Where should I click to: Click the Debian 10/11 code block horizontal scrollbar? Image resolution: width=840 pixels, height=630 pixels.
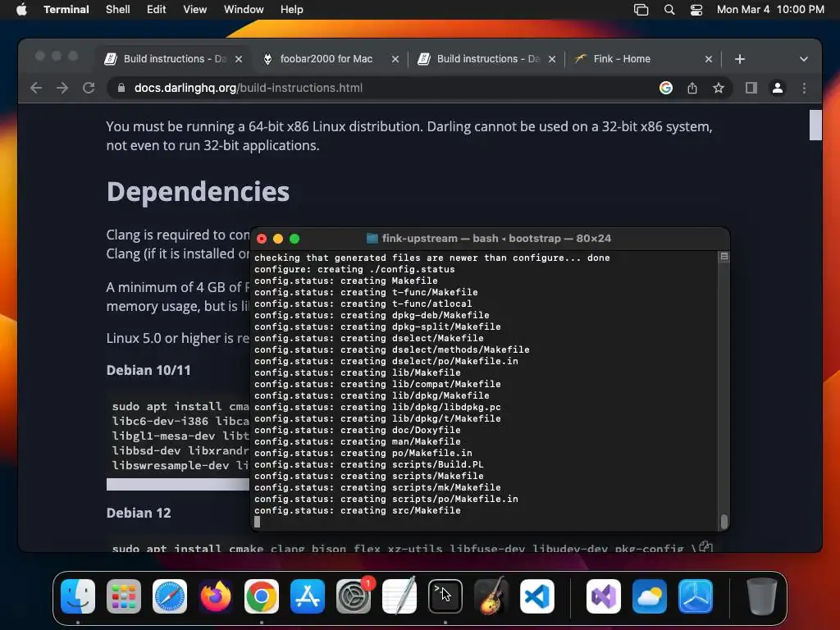coord(177,484)
